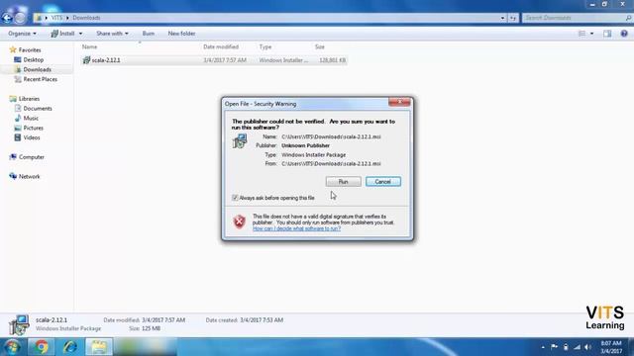The width and height of the screenshot is (634, 356).
Task: Toggle the preview pane icon
Action: [x=607, y=34]
